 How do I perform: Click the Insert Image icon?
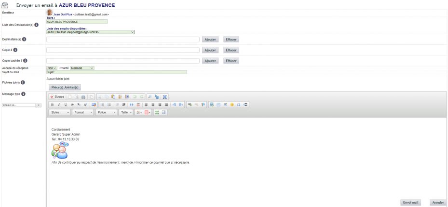211,104
